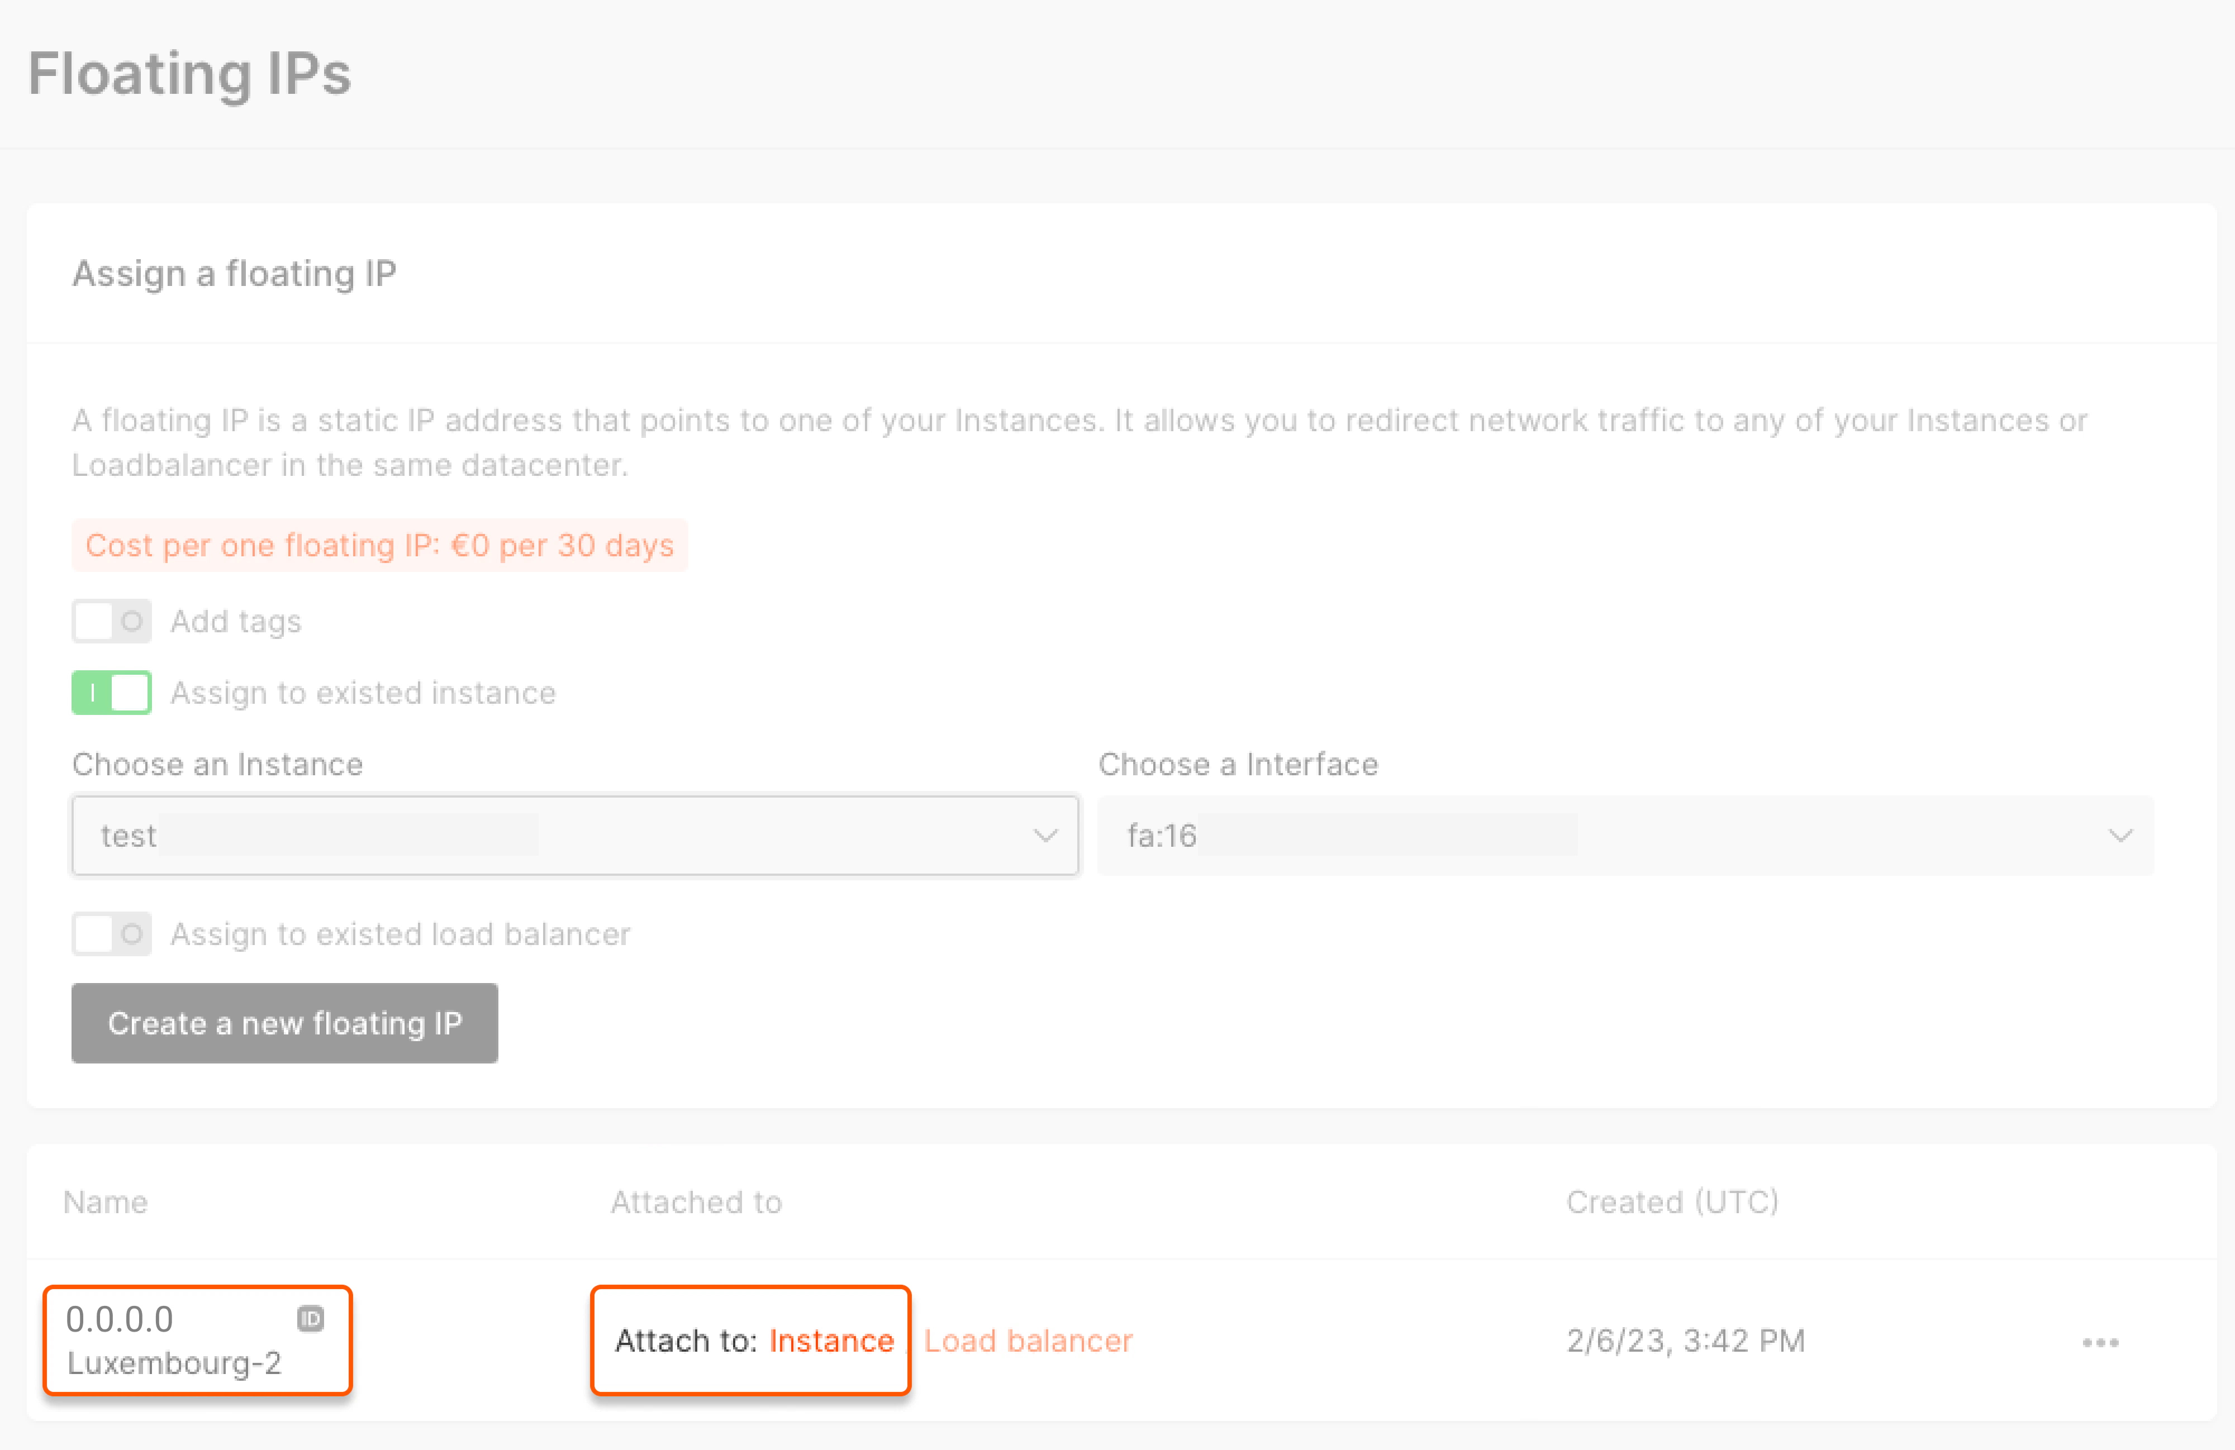The height and width of the screenshot is (1450, 2235).
Task: Click the 2/6/23, 3:42 PM creation date
Action: [x=1686, y=1340]
